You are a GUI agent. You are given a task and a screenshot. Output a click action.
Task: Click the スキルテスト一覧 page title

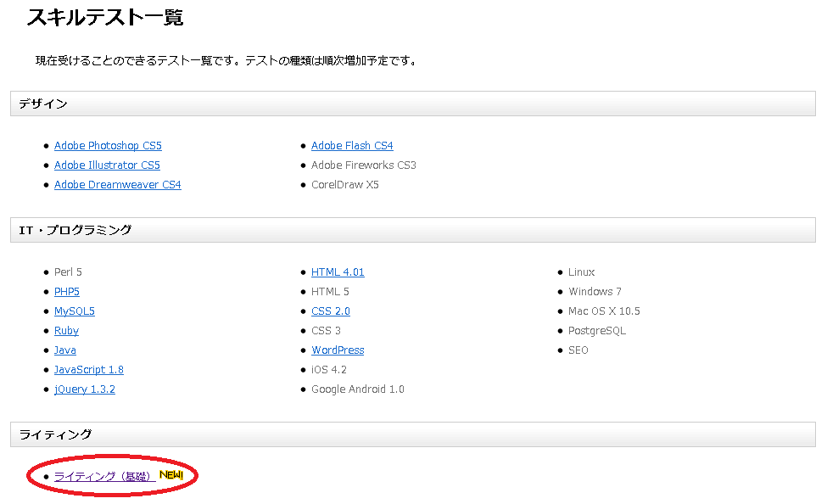pyautogui.click(x=105, y=17)
